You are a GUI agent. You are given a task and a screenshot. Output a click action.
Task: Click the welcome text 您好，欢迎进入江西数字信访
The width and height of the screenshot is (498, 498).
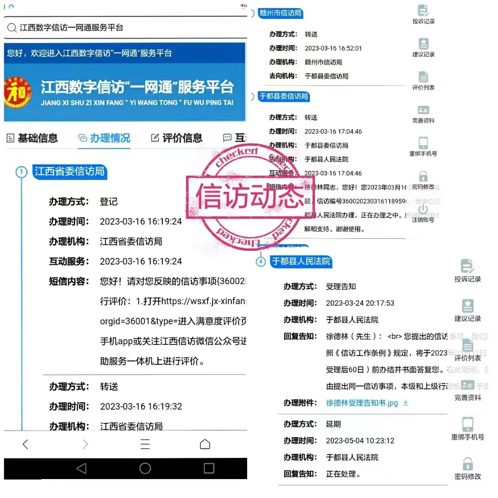pos(89,53)
